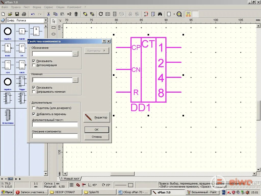The image size is (261, 196).
Task: Confirm dialog with OK button
Action: [x=97, y=130]
